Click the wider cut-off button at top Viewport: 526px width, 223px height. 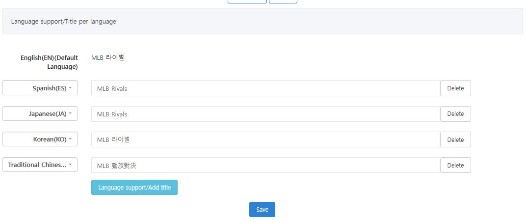click(x=247, y=1)
